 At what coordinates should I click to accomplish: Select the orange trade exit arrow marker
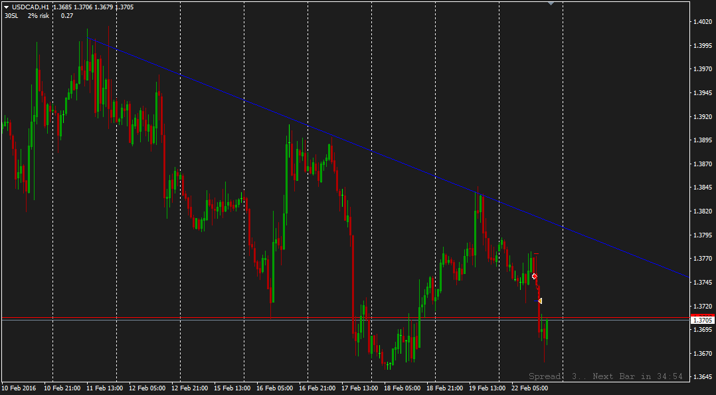point(540,301)
